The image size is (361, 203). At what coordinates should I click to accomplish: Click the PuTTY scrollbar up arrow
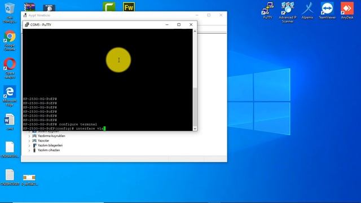point(195,31)
